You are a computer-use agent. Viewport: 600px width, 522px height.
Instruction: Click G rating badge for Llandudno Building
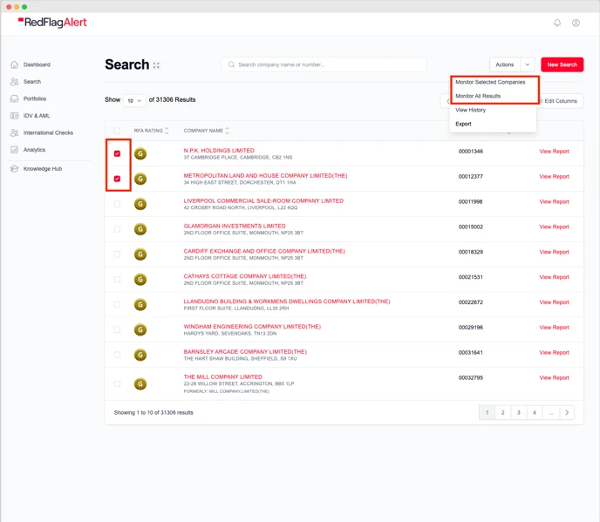pyautogui.click(x=140, y=305)
